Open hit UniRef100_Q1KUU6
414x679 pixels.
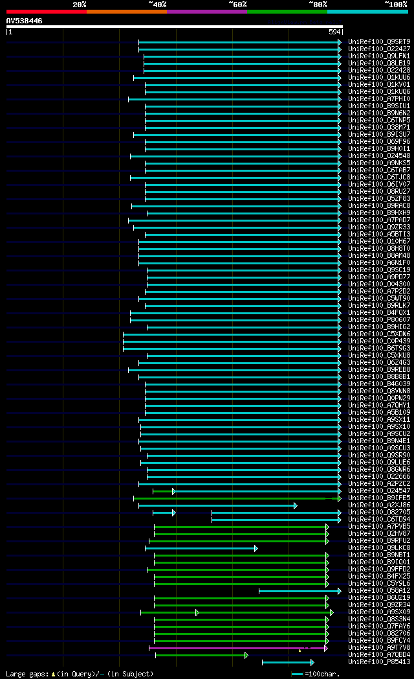[380, 78]
